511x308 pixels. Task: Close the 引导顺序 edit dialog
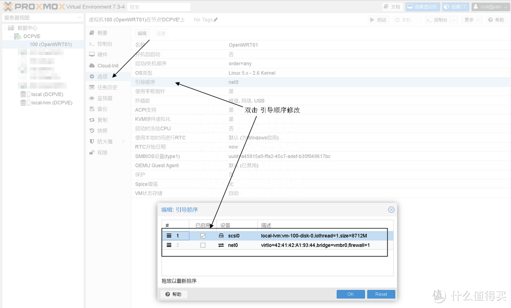point(391,210)
